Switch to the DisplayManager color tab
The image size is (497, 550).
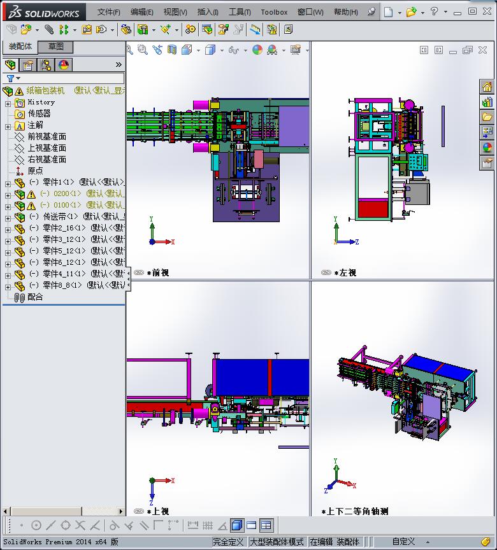pyautogui.click(x=64, y=64)
